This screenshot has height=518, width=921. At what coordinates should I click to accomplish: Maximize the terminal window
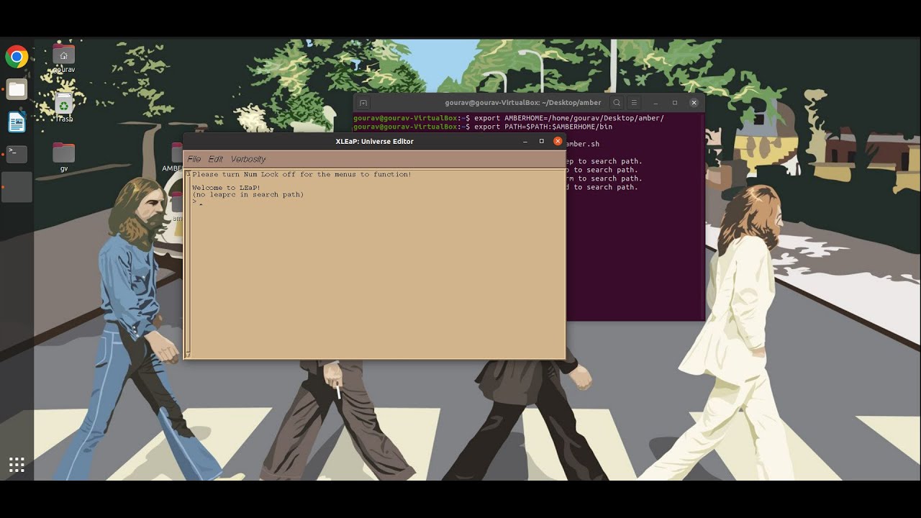[675, 103]
